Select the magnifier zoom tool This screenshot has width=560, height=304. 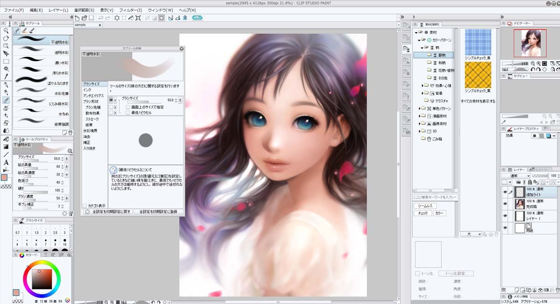(6, 30)
